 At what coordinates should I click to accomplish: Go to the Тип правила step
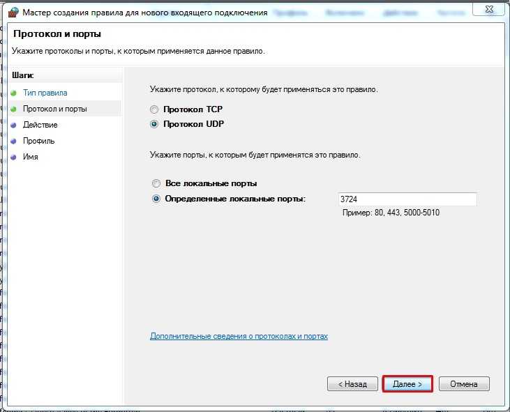click(45, 93)
